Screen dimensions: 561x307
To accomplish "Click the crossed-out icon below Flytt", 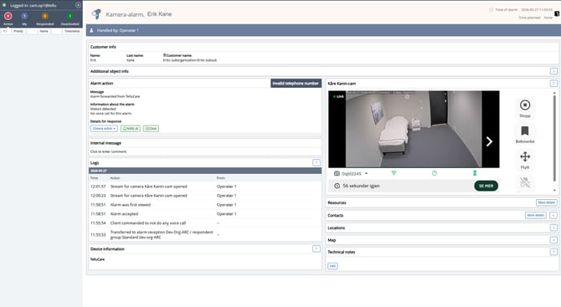I will click(525, 182).
